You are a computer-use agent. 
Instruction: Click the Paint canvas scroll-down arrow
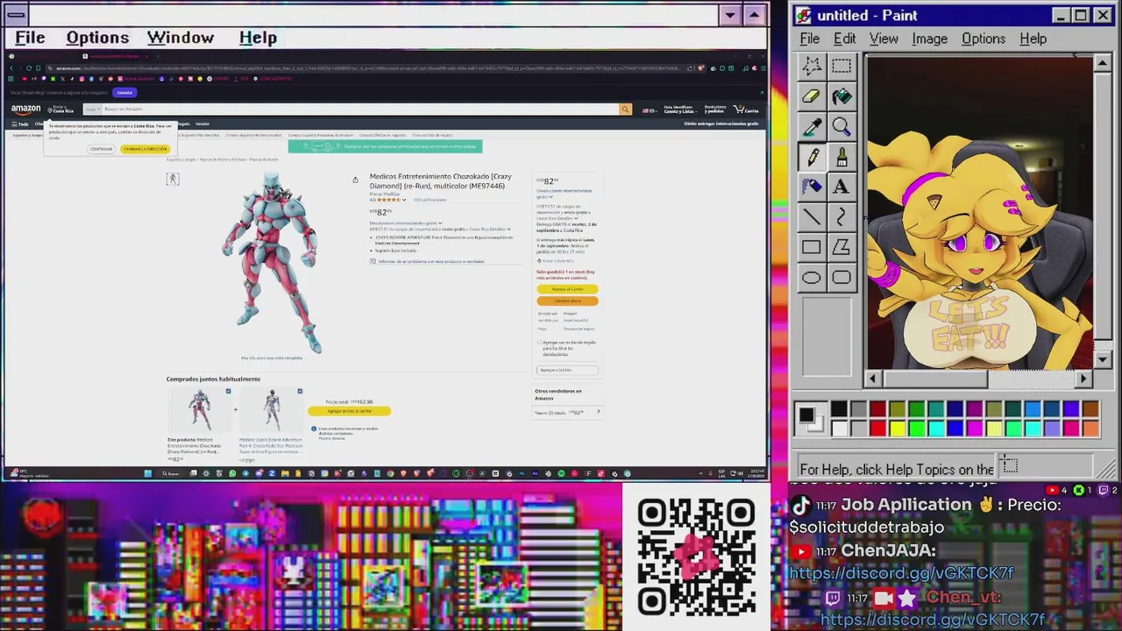[1104, 359]
